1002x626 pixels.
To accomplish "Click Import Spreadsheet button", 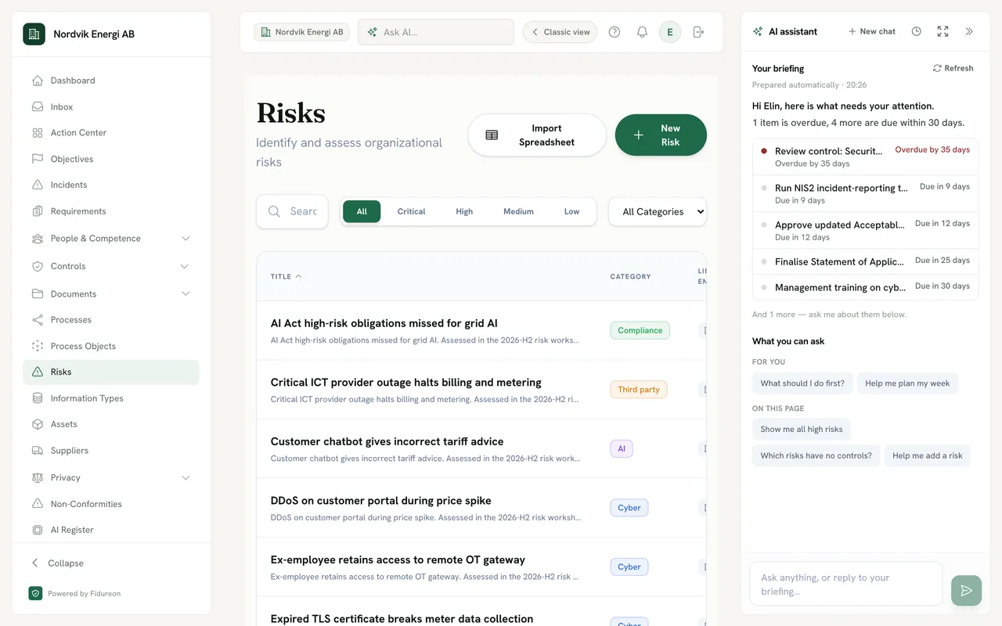I will coord(537,135).
